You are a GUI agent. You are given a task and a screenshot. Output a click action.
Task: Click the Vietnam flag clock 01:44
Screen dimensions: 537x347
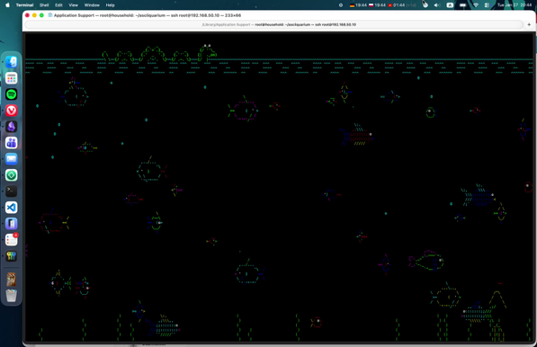tap(397, 5)
